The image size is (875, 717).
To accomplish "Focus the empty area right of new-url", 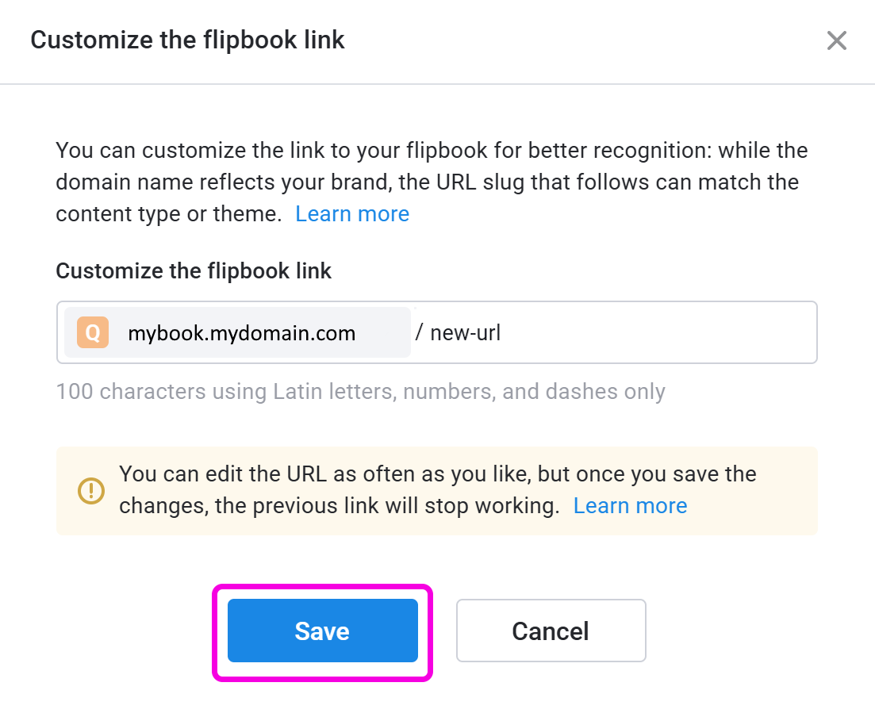I will pos(658,333).
